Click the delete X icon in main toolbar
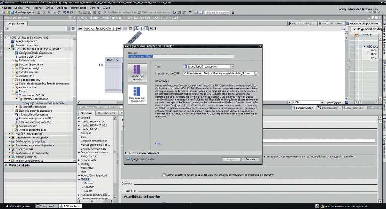The image size is (386, 209). (x=59, y=12)
